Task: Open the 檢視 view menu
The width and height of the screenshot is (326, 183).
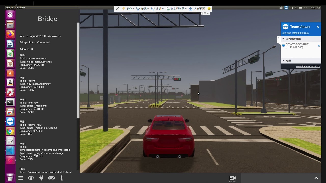Action: (x=142, y=9)
